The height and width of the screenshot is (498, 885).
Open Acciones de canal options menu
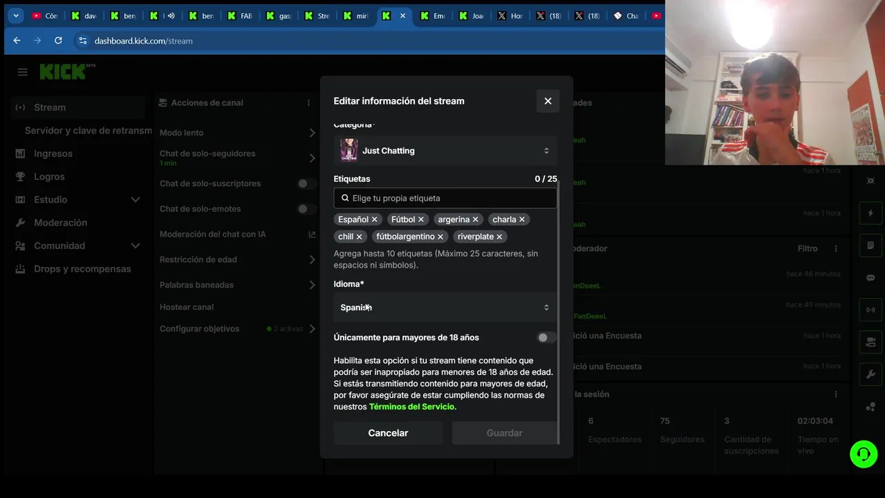click(x=308, y=103)
